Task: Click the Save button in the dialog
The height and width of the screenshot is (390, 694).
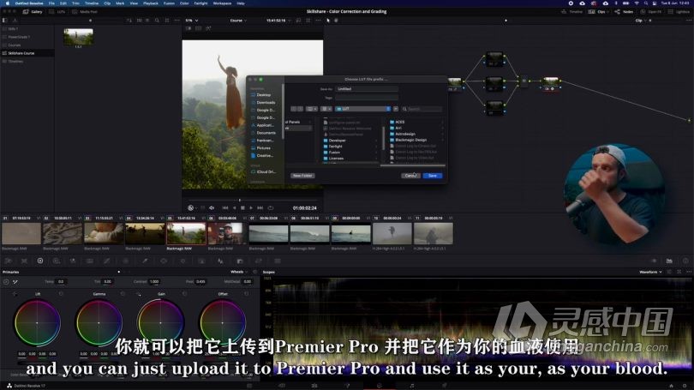Action: (433, 176)
